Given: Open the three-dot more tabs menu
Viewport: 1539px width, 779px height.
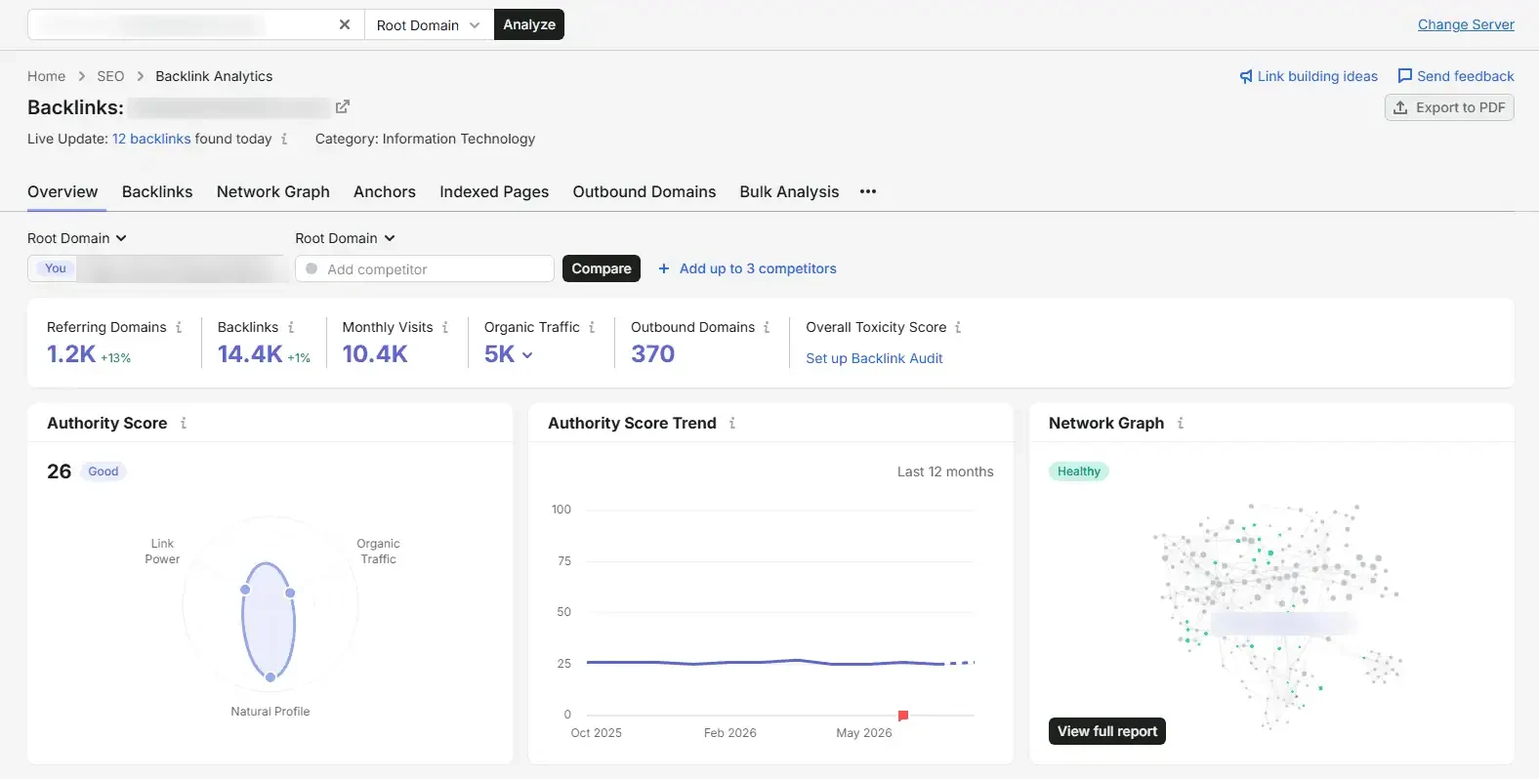Looking at the screenshot, I should click(x=868, y=191).
